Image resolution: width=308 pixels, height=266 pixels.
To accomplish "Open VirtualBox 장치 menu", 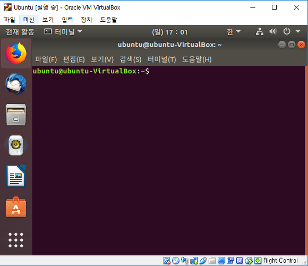I will point(87,20).
